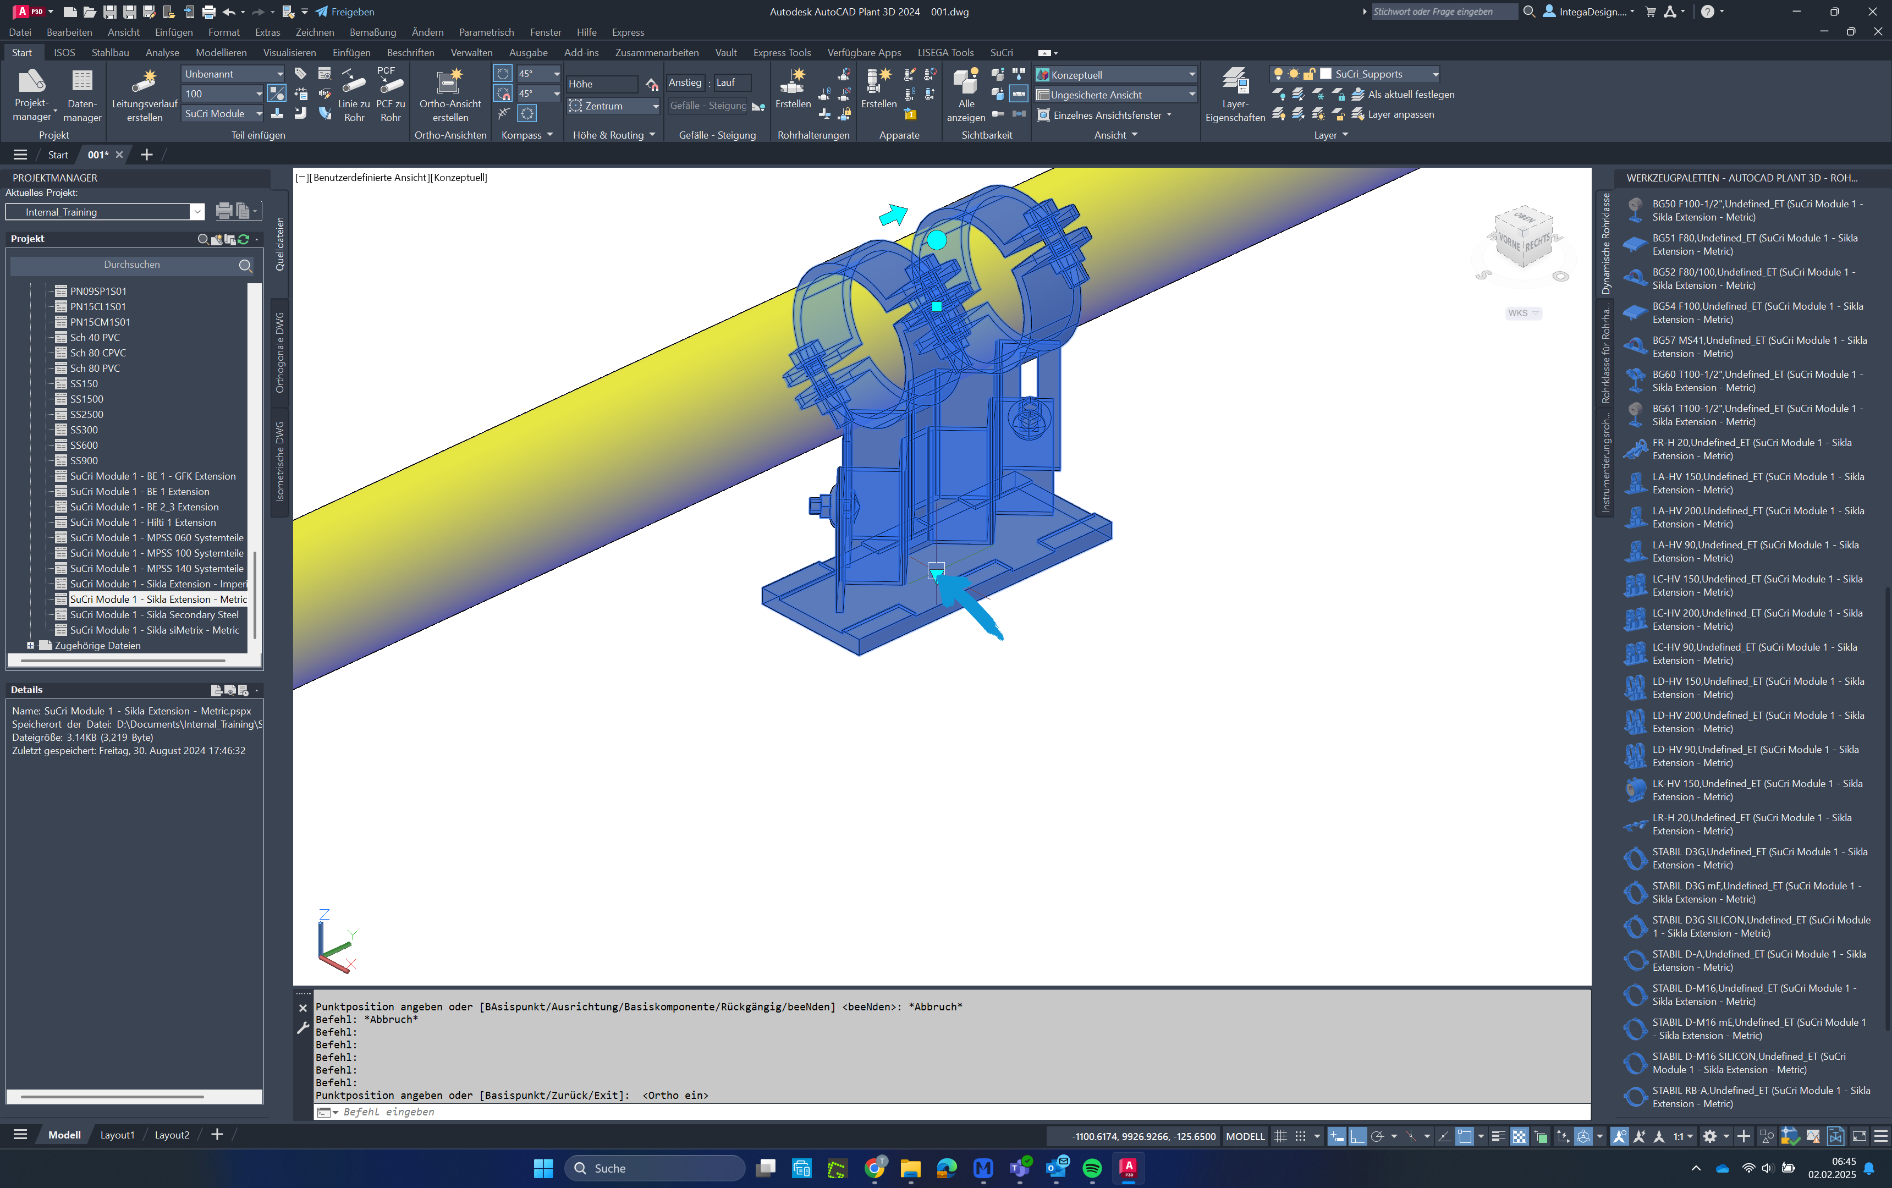Image resolution: width=1892 pixels, height=1188 pixels.
Task: Toggle dynamic input in status bar
Action: (x=1336, y=1136)
